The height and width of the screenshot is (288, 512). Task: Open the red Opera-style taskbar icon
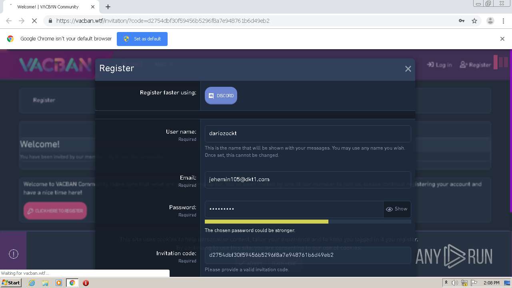coord(86,283)
